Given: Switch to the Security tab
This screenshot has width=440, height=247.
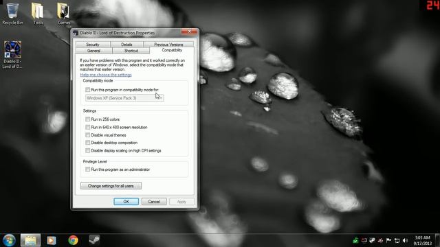Looking at the screenshot, I should click(x=93, y=44).
